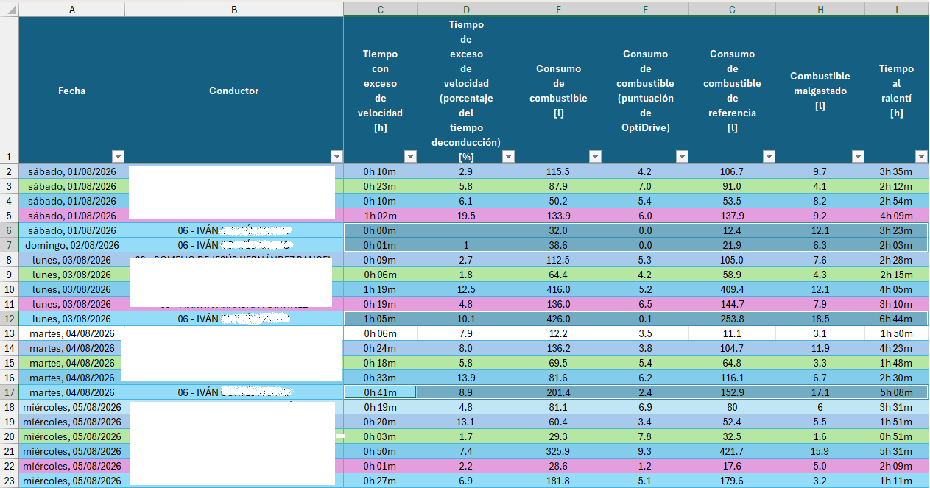Open the Tiempo al ralentí filter dropdown
Screen dimensions: 930x488
(920, 156)
